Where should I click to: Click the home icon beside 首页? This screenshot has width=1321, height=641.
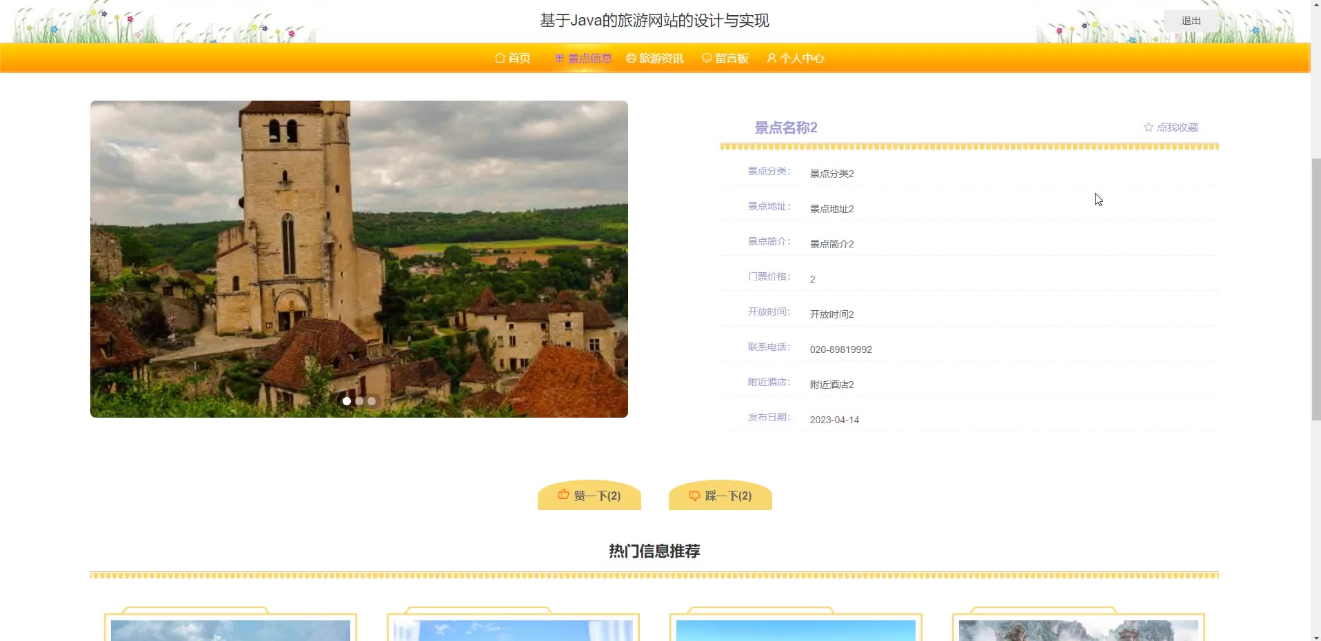pyautogui.click(x=500, y=58)
